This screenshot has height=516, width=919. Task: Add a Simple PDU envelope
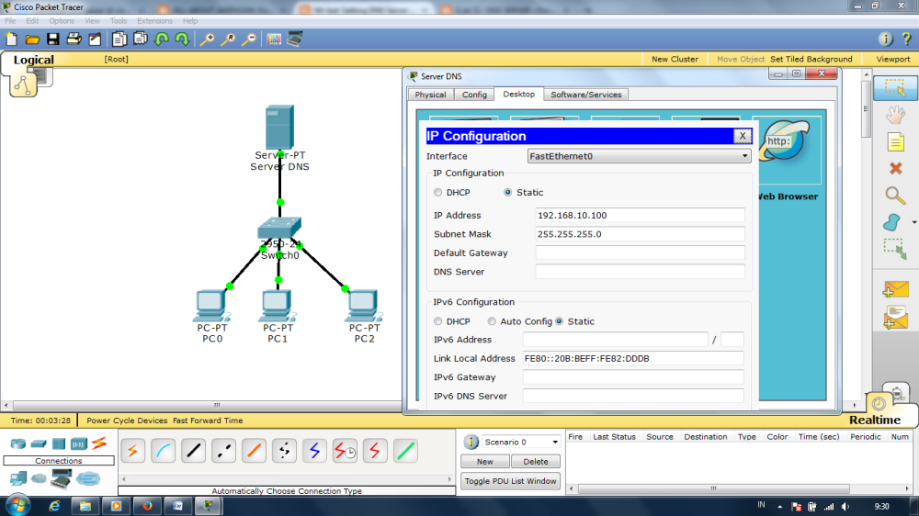tap(895, 288)
